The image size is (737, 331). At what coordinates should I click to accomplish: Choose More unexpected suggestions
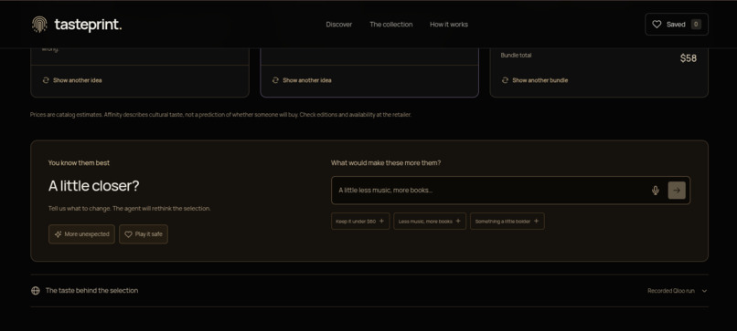[81, 234]
